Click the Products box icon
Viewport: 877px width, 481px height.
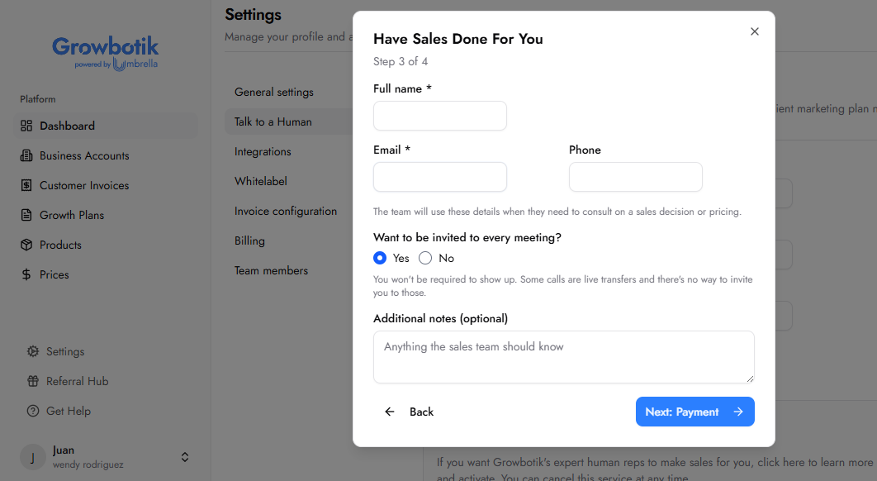coord(26,245)
